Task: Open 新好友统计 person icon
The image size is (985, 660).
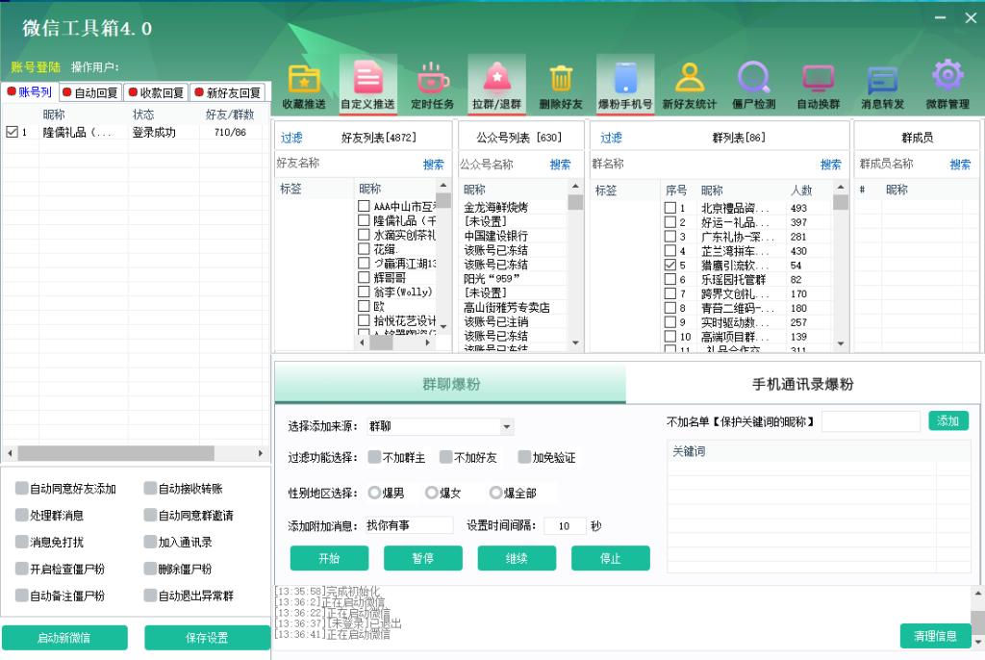Action: click(689, 78)
